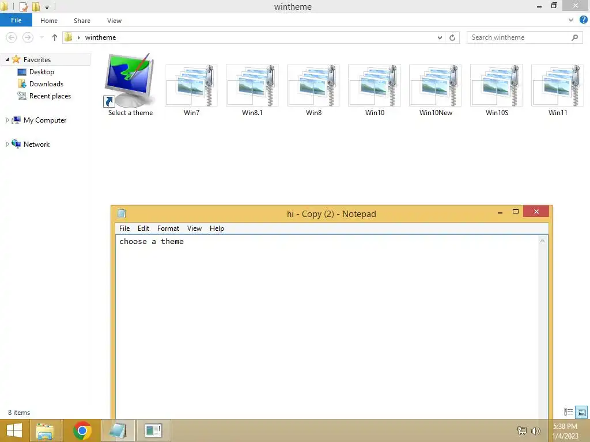Select the Win10New theme archive
Image resolution: width=590 pixels, height=442 pixels.
[436, 90]
